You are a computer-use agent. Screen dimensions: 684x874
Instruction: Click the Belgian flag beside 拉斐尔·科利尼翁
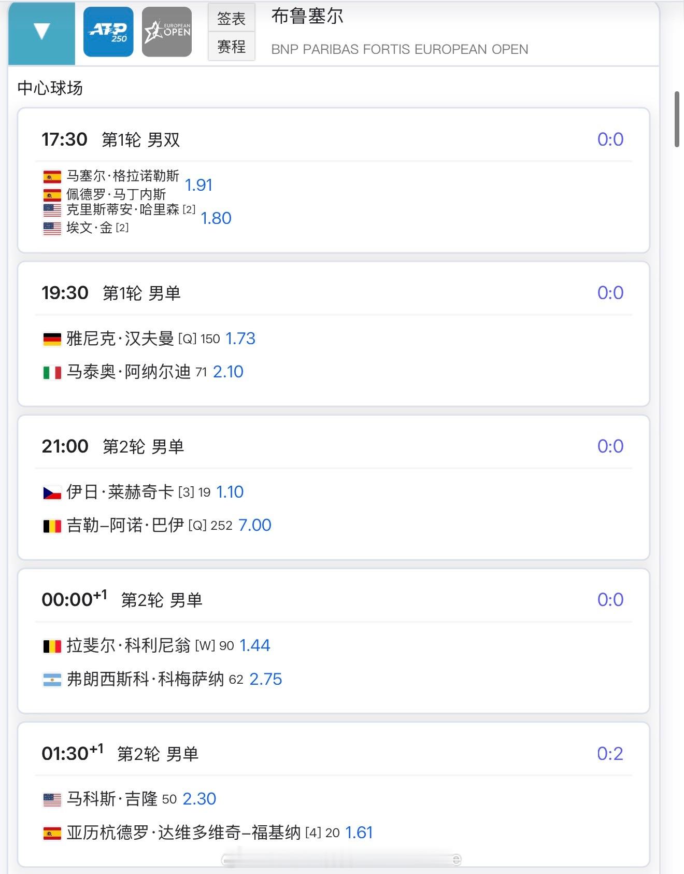(52, 646)
